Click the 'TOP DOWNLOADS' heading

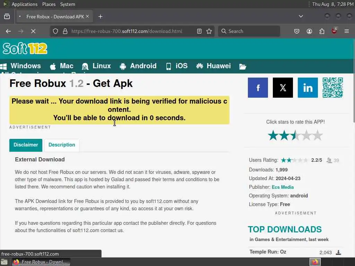(x=285, y=229)
